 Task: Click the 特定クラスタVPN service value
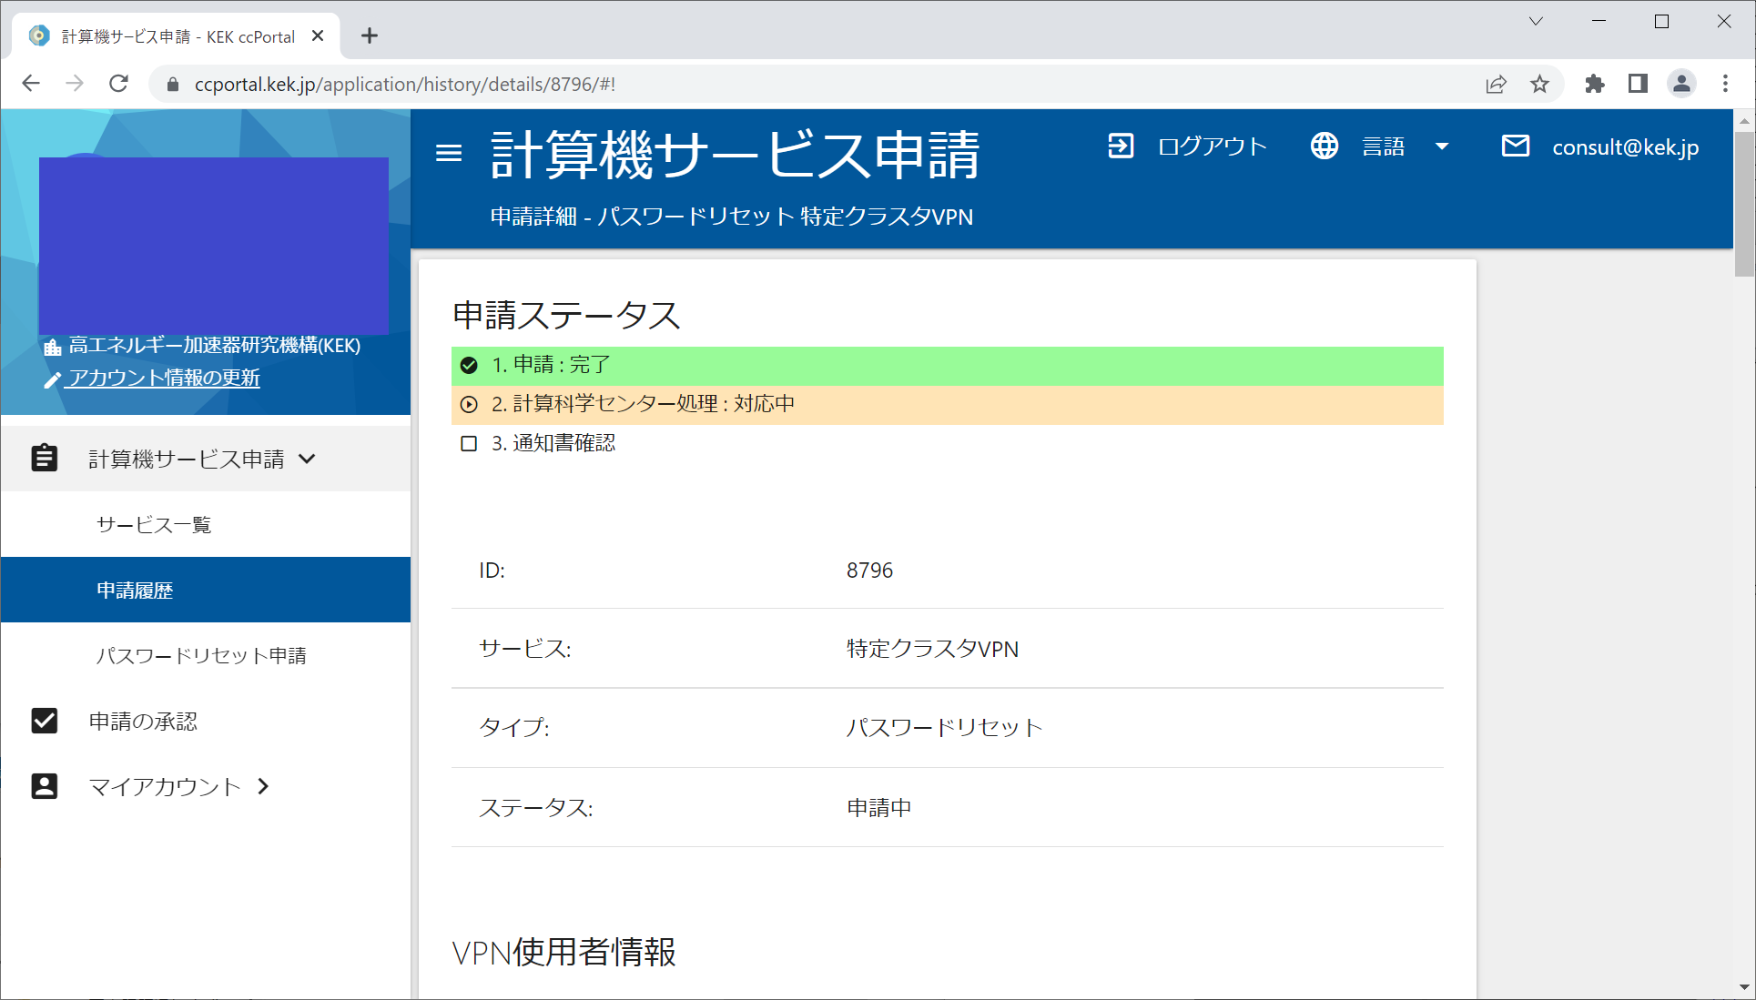pyautogui.click(x=932, y=649)
